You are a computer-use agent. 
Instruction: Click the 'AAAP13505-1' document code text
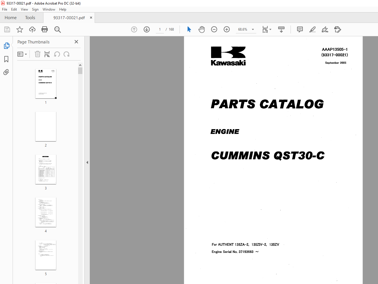pyautogui.click(x=335, y=49)
